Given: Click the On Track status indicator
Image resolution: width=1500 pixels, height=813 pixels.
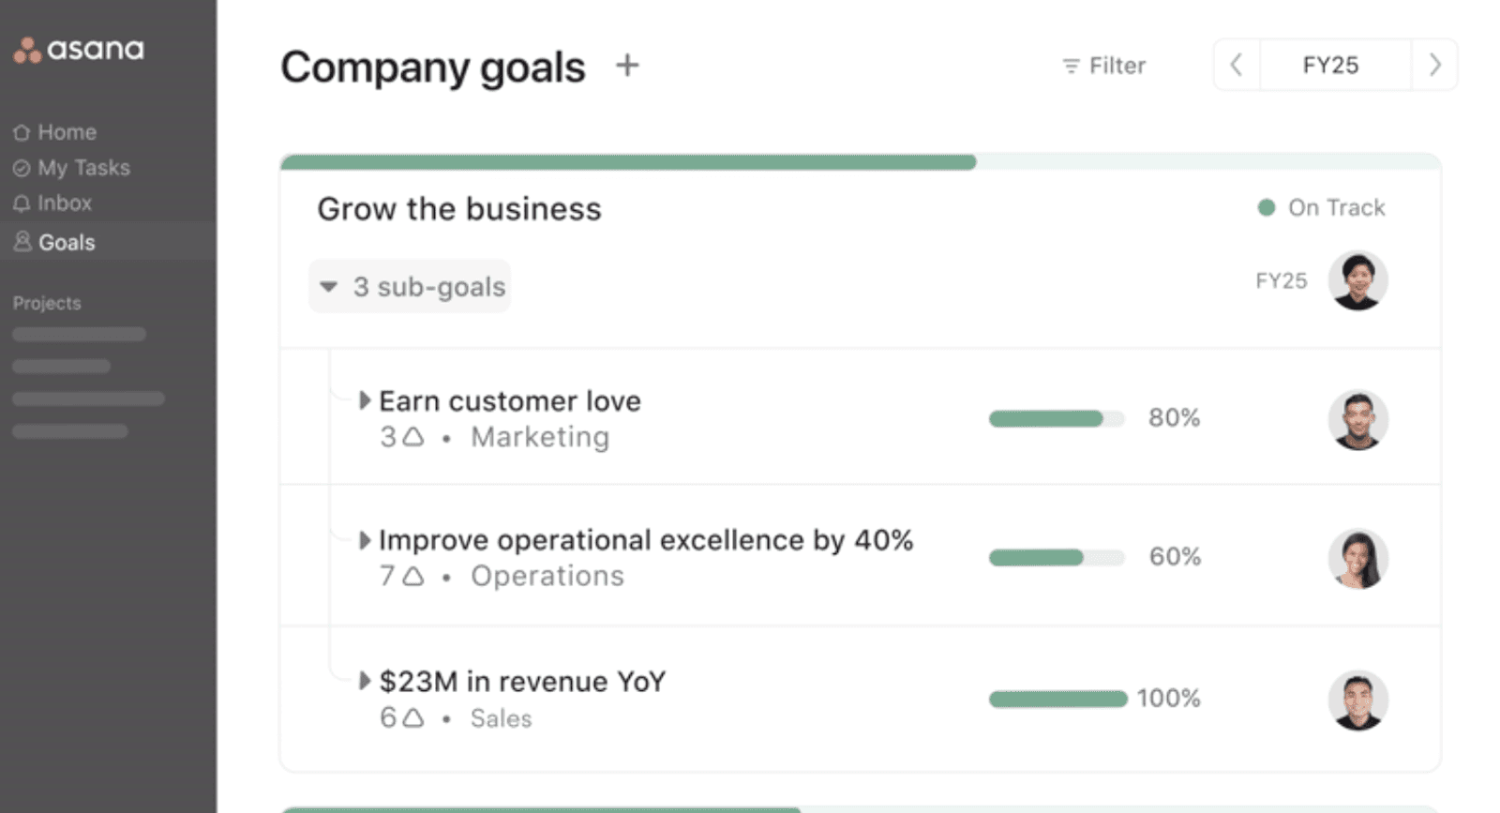Looking at the screenshot, I should point(1322,207).
